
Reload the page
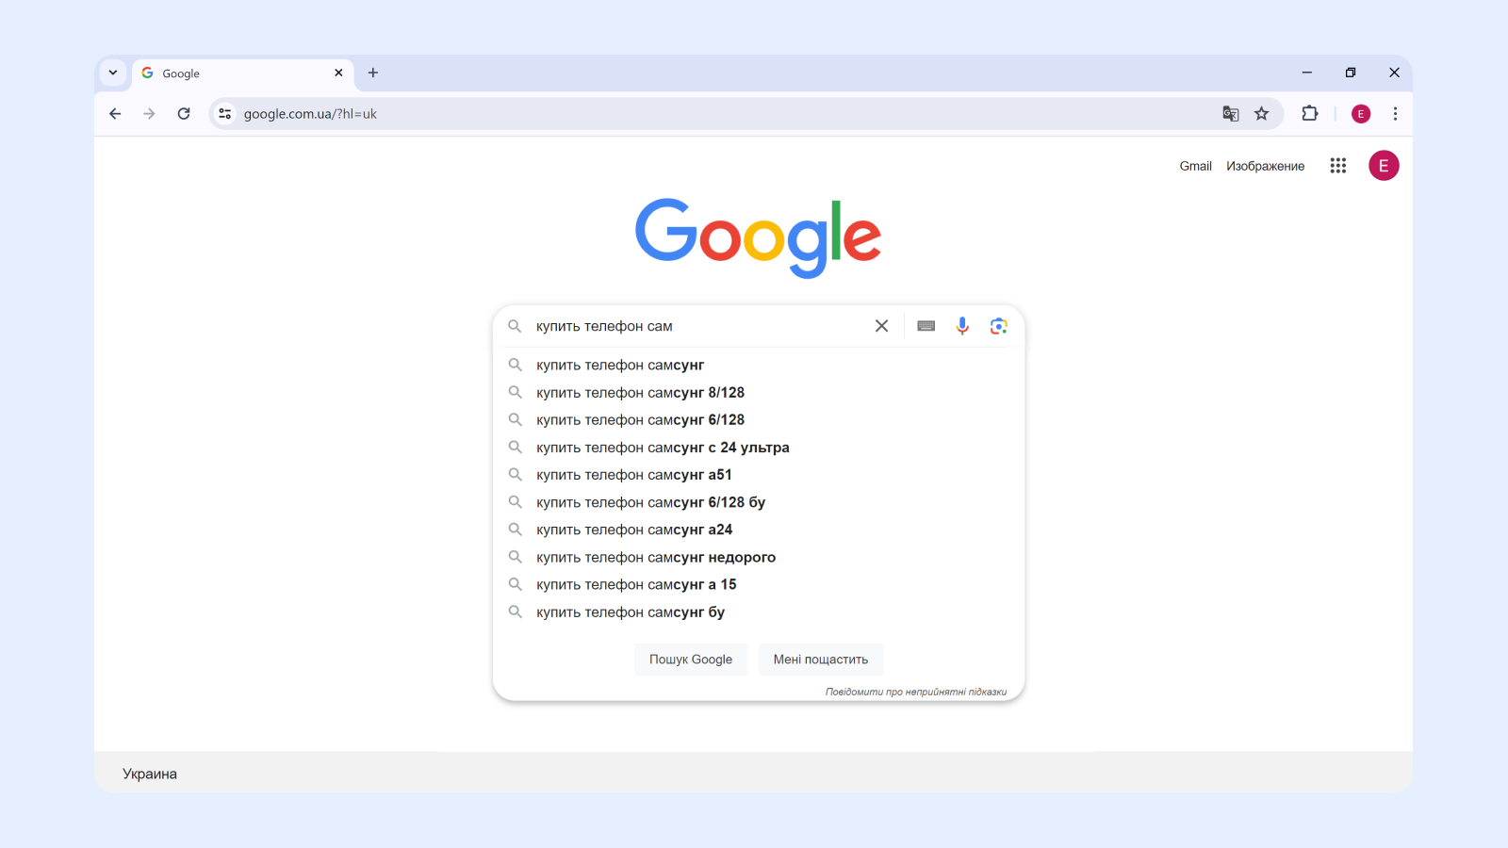tap(183, 113)
